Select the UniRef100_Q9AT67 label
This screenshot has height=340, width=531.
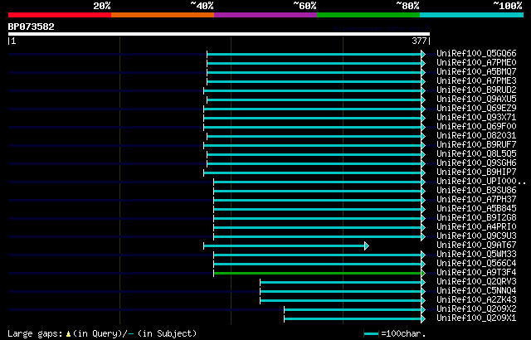click(x=476, y=245)
